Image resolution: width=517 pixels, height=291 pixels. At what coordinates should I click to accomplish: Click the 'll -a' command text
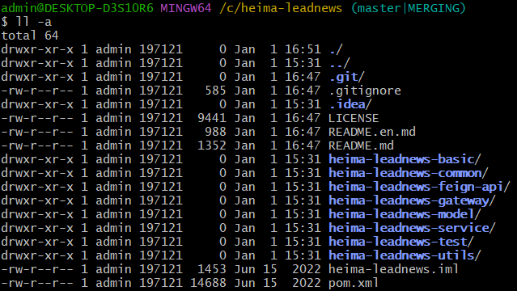34,22
